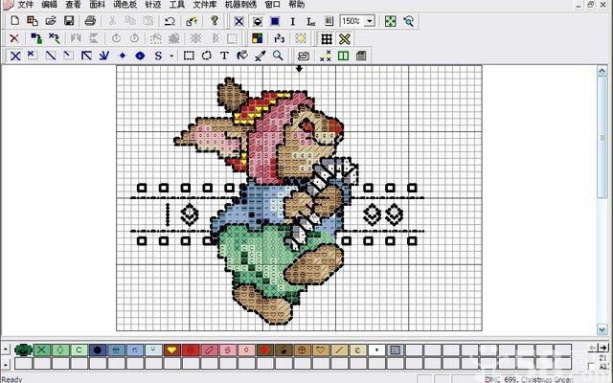Screen dimensions: 613x383
Task: Save pattern with floppy disk icon
Action: pyautogui.click(x=69, y=21)
